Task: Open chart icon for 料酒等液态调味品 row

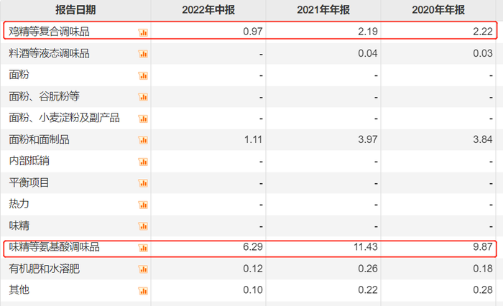Action: (x=143, y=54)
